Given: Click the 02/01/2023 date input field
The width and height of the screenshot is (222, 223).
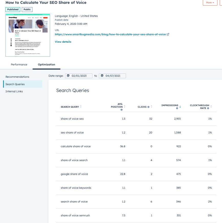Looking at the screenshot, I should pos(79,76).
